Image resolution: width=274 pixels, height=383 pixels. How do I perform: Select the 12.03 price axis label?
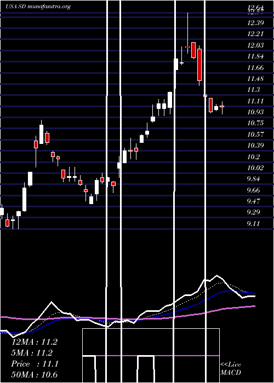(255, 45)
